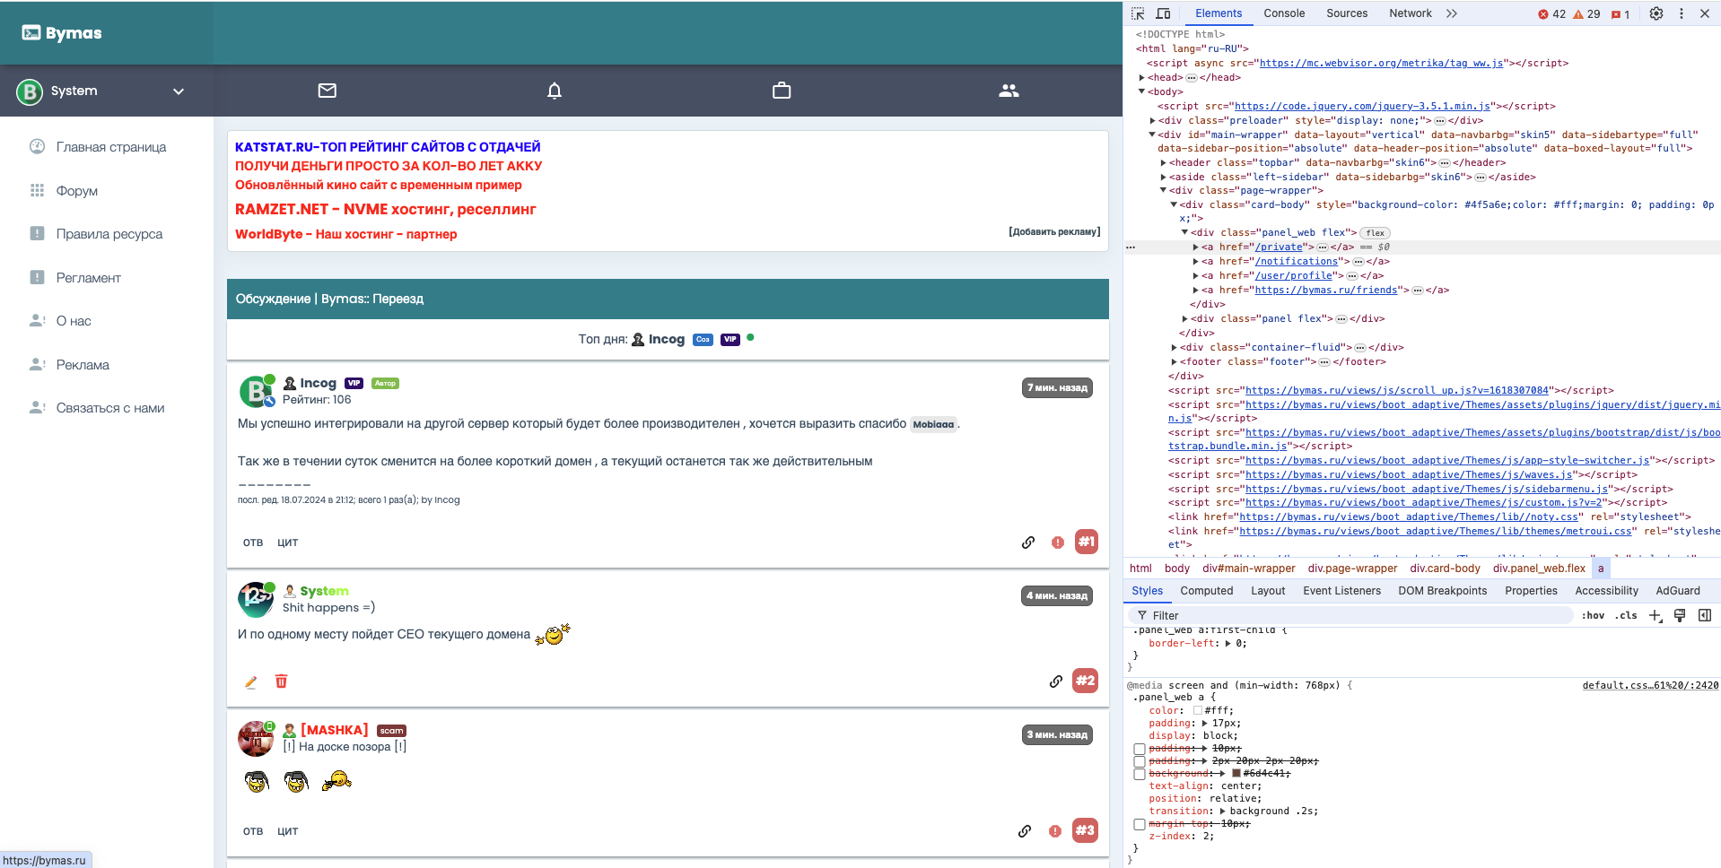
Task: Open notifications bell icon
Action: 555,91
